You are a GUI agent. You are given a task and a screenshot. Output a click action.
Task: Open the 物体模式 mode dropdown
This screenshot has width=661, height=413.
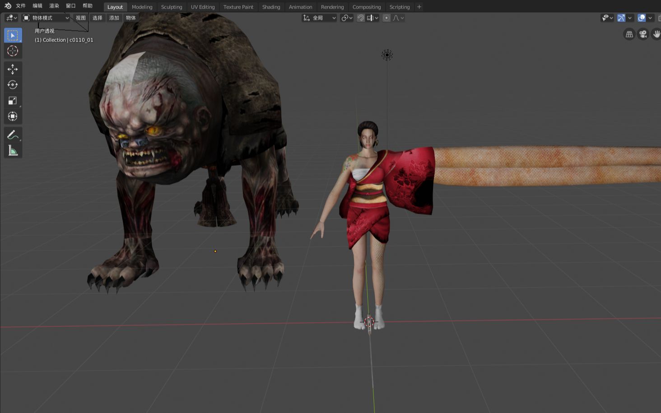[46, 18]
